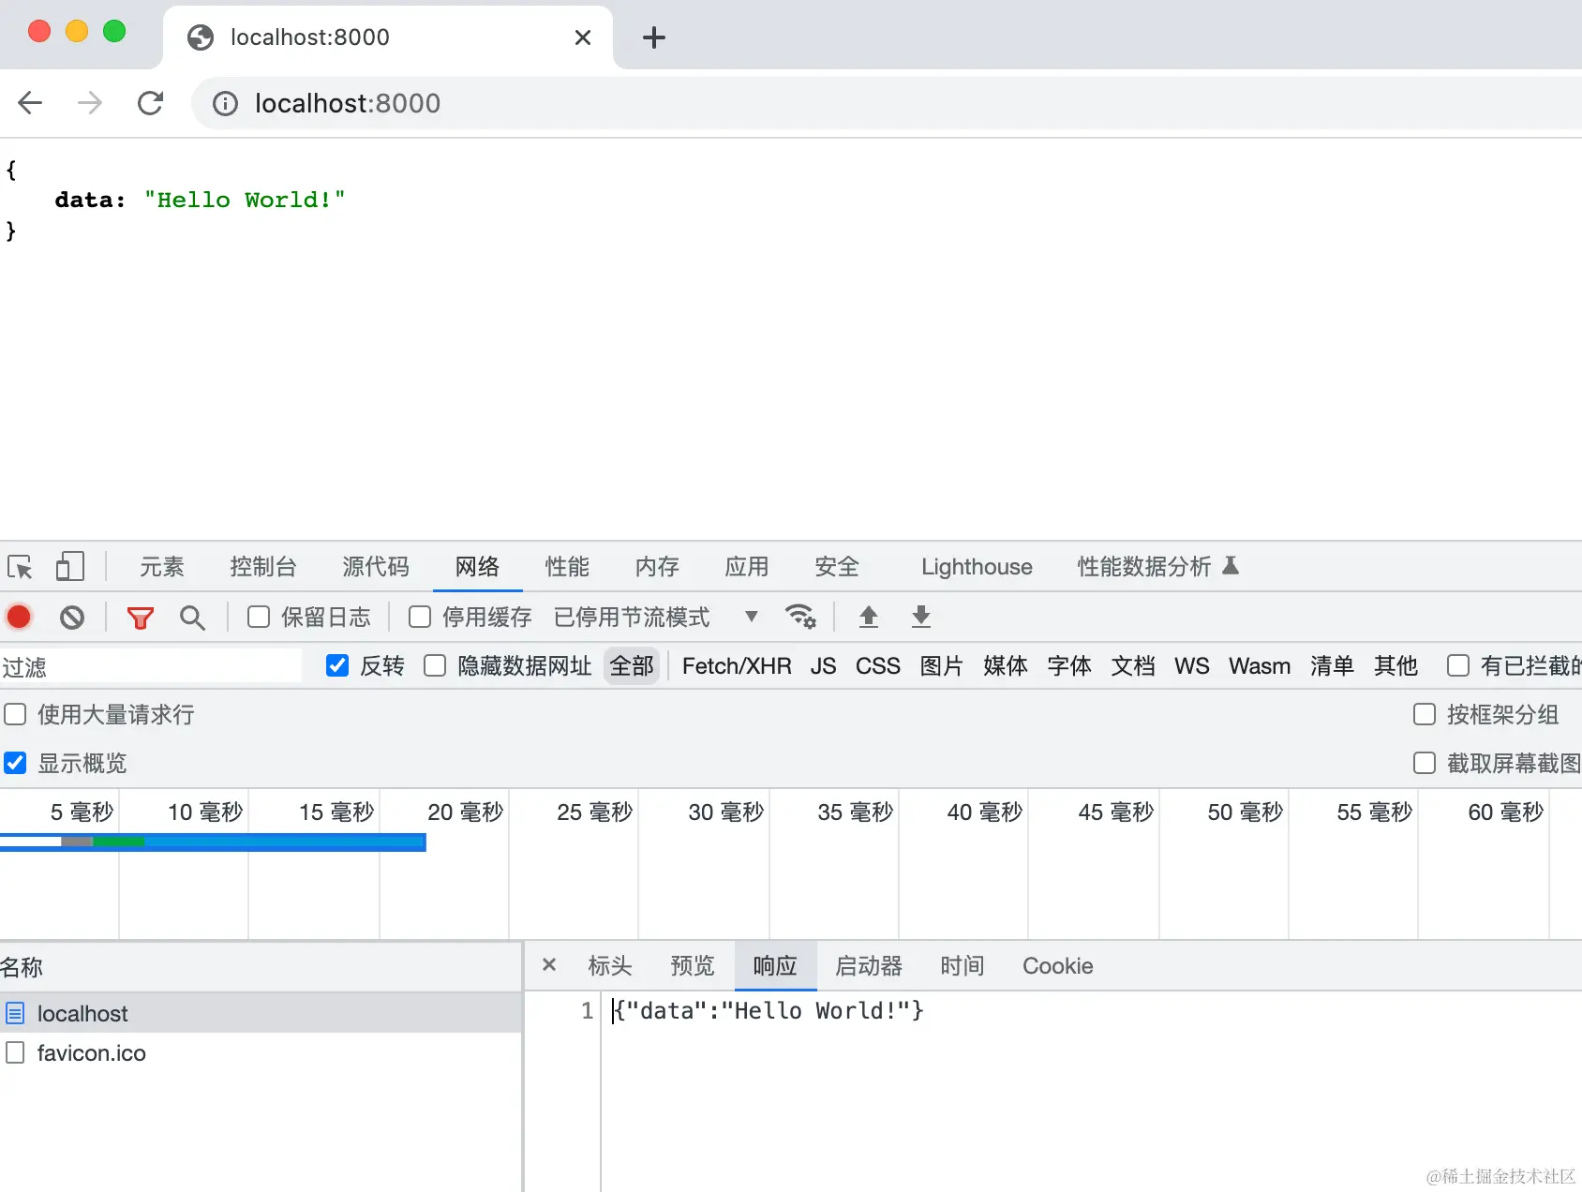Check the 有已拦截的 checkbox
This screenshot has height=1192, width=1582.
click(1458, 665)
